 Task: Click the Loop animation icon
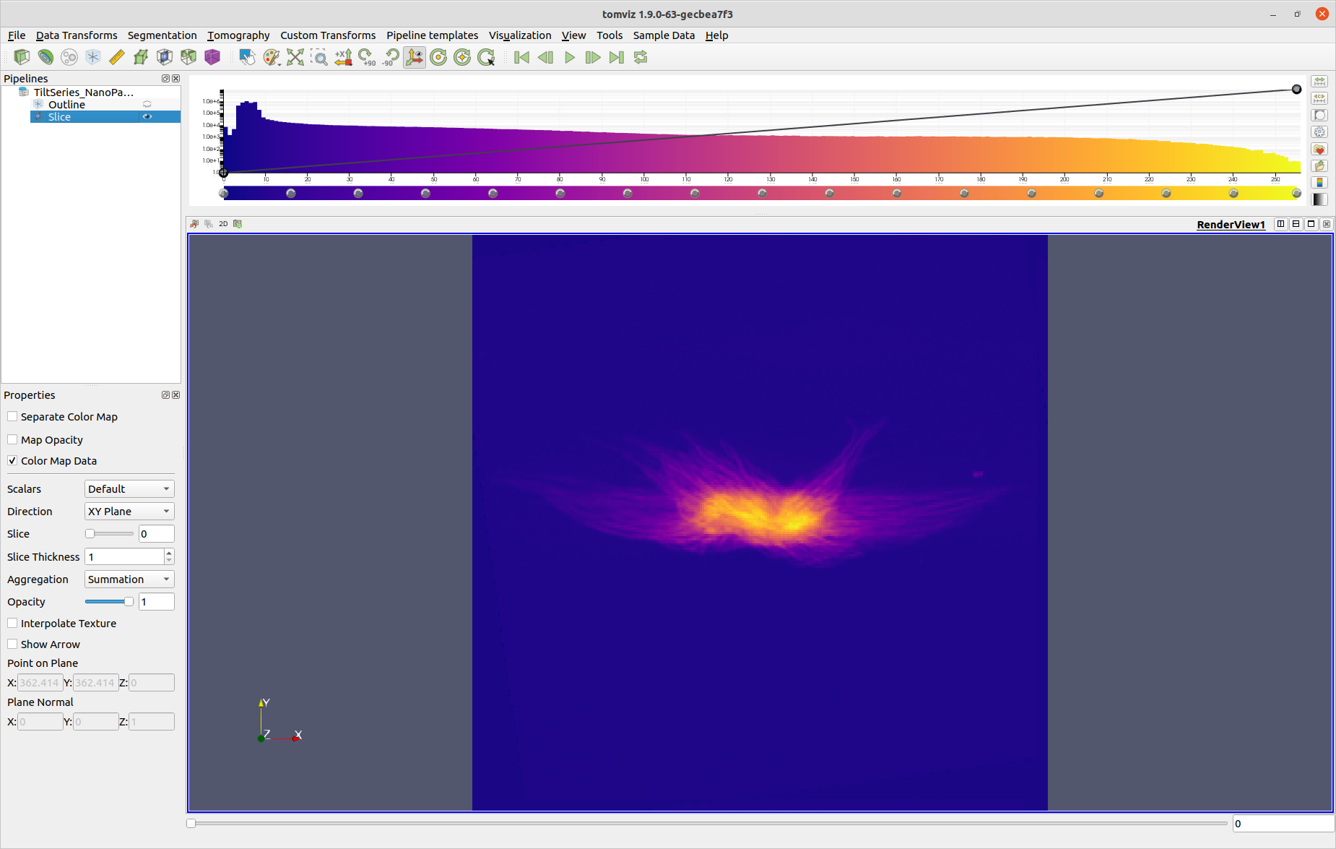coord(641,57)
